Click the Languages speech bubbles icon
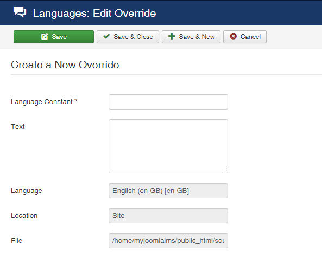Image resolution: width=322 pixels, height=264 pixels. [20, 12]
